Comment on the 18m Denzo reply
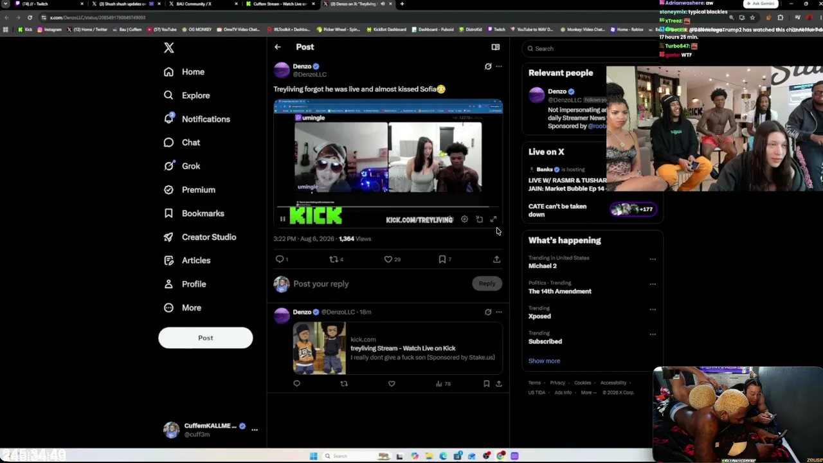 (296, 384)
